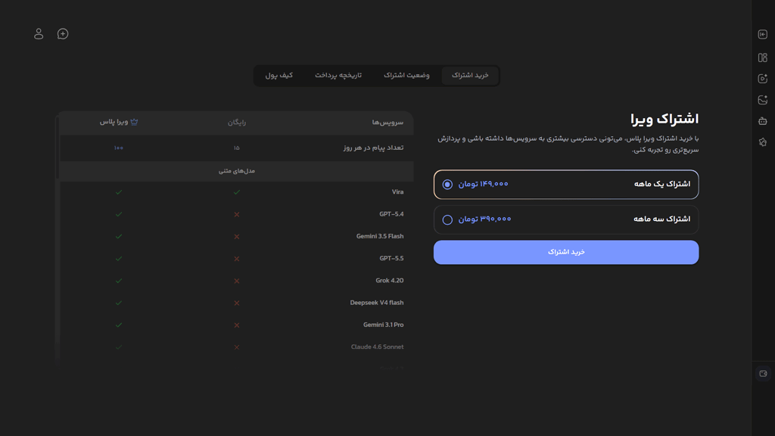Open the کیف پول tab
This screenshot has height=436, width=775.
[279, 75]
